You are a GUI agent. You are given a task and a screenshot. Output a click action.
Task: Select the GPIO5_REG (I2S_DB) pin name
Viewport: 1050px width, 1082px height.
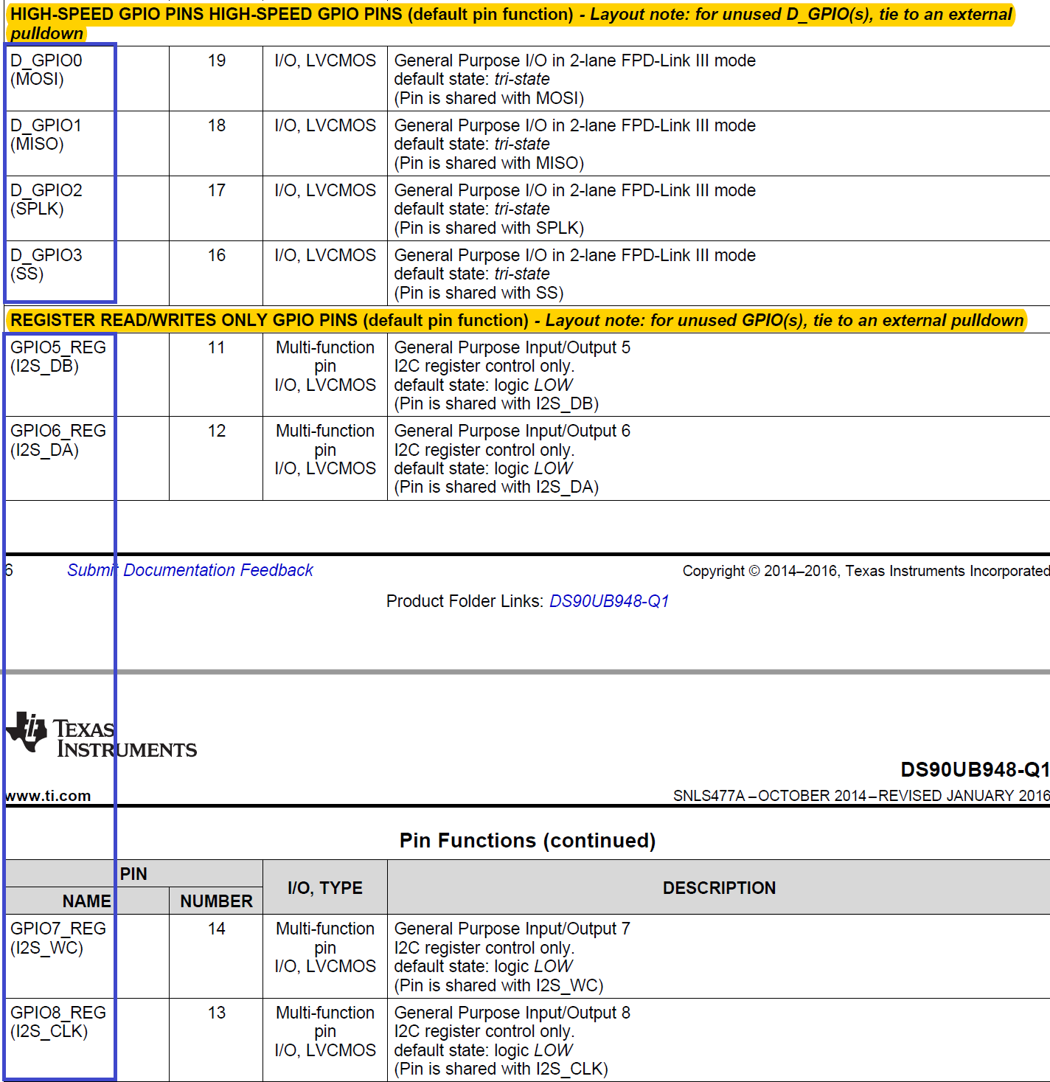coord(58,357)
